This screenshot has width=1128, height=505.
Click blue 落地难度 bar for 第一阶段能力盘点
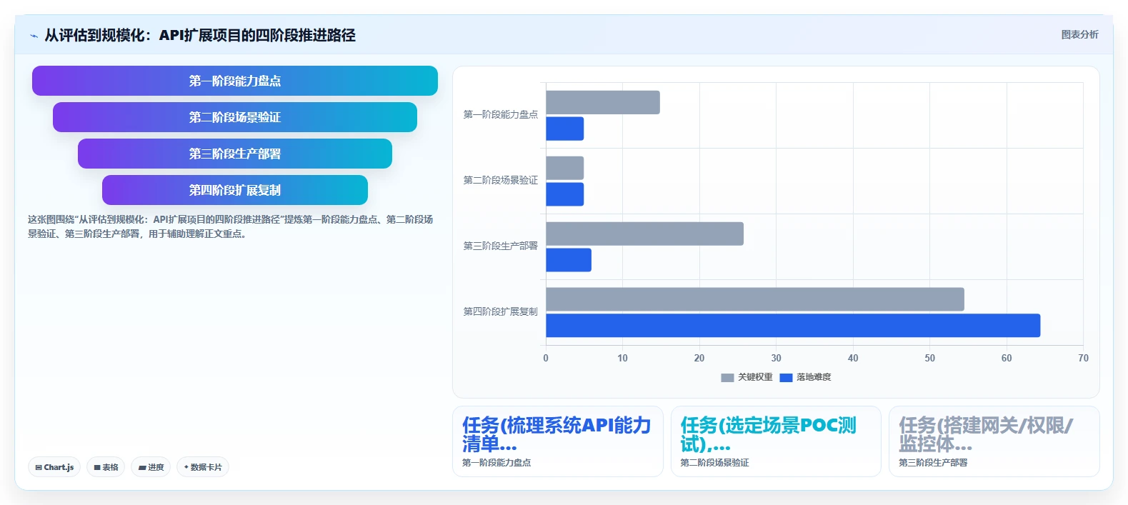coord(565,129)
